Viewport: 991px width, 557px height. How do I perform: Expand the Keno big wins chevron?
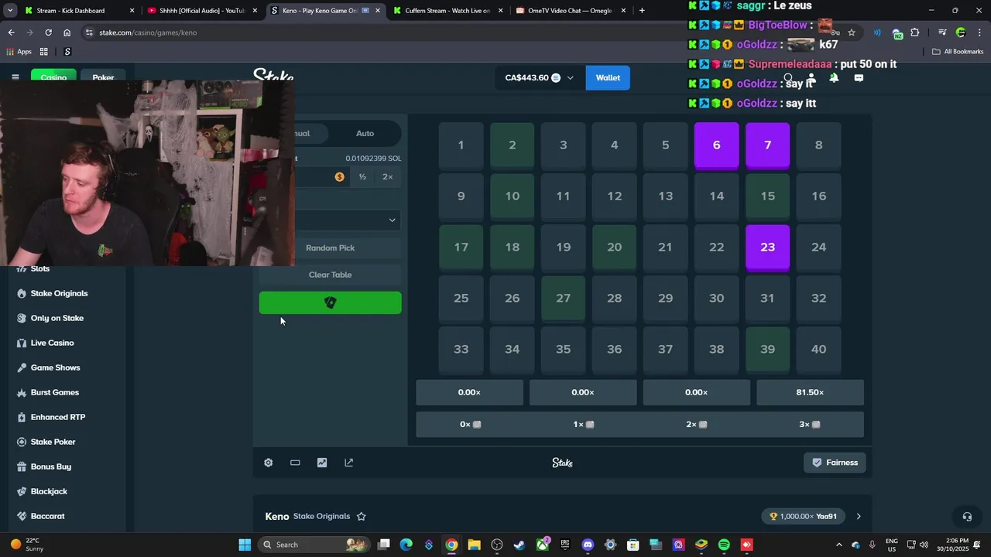859,516
